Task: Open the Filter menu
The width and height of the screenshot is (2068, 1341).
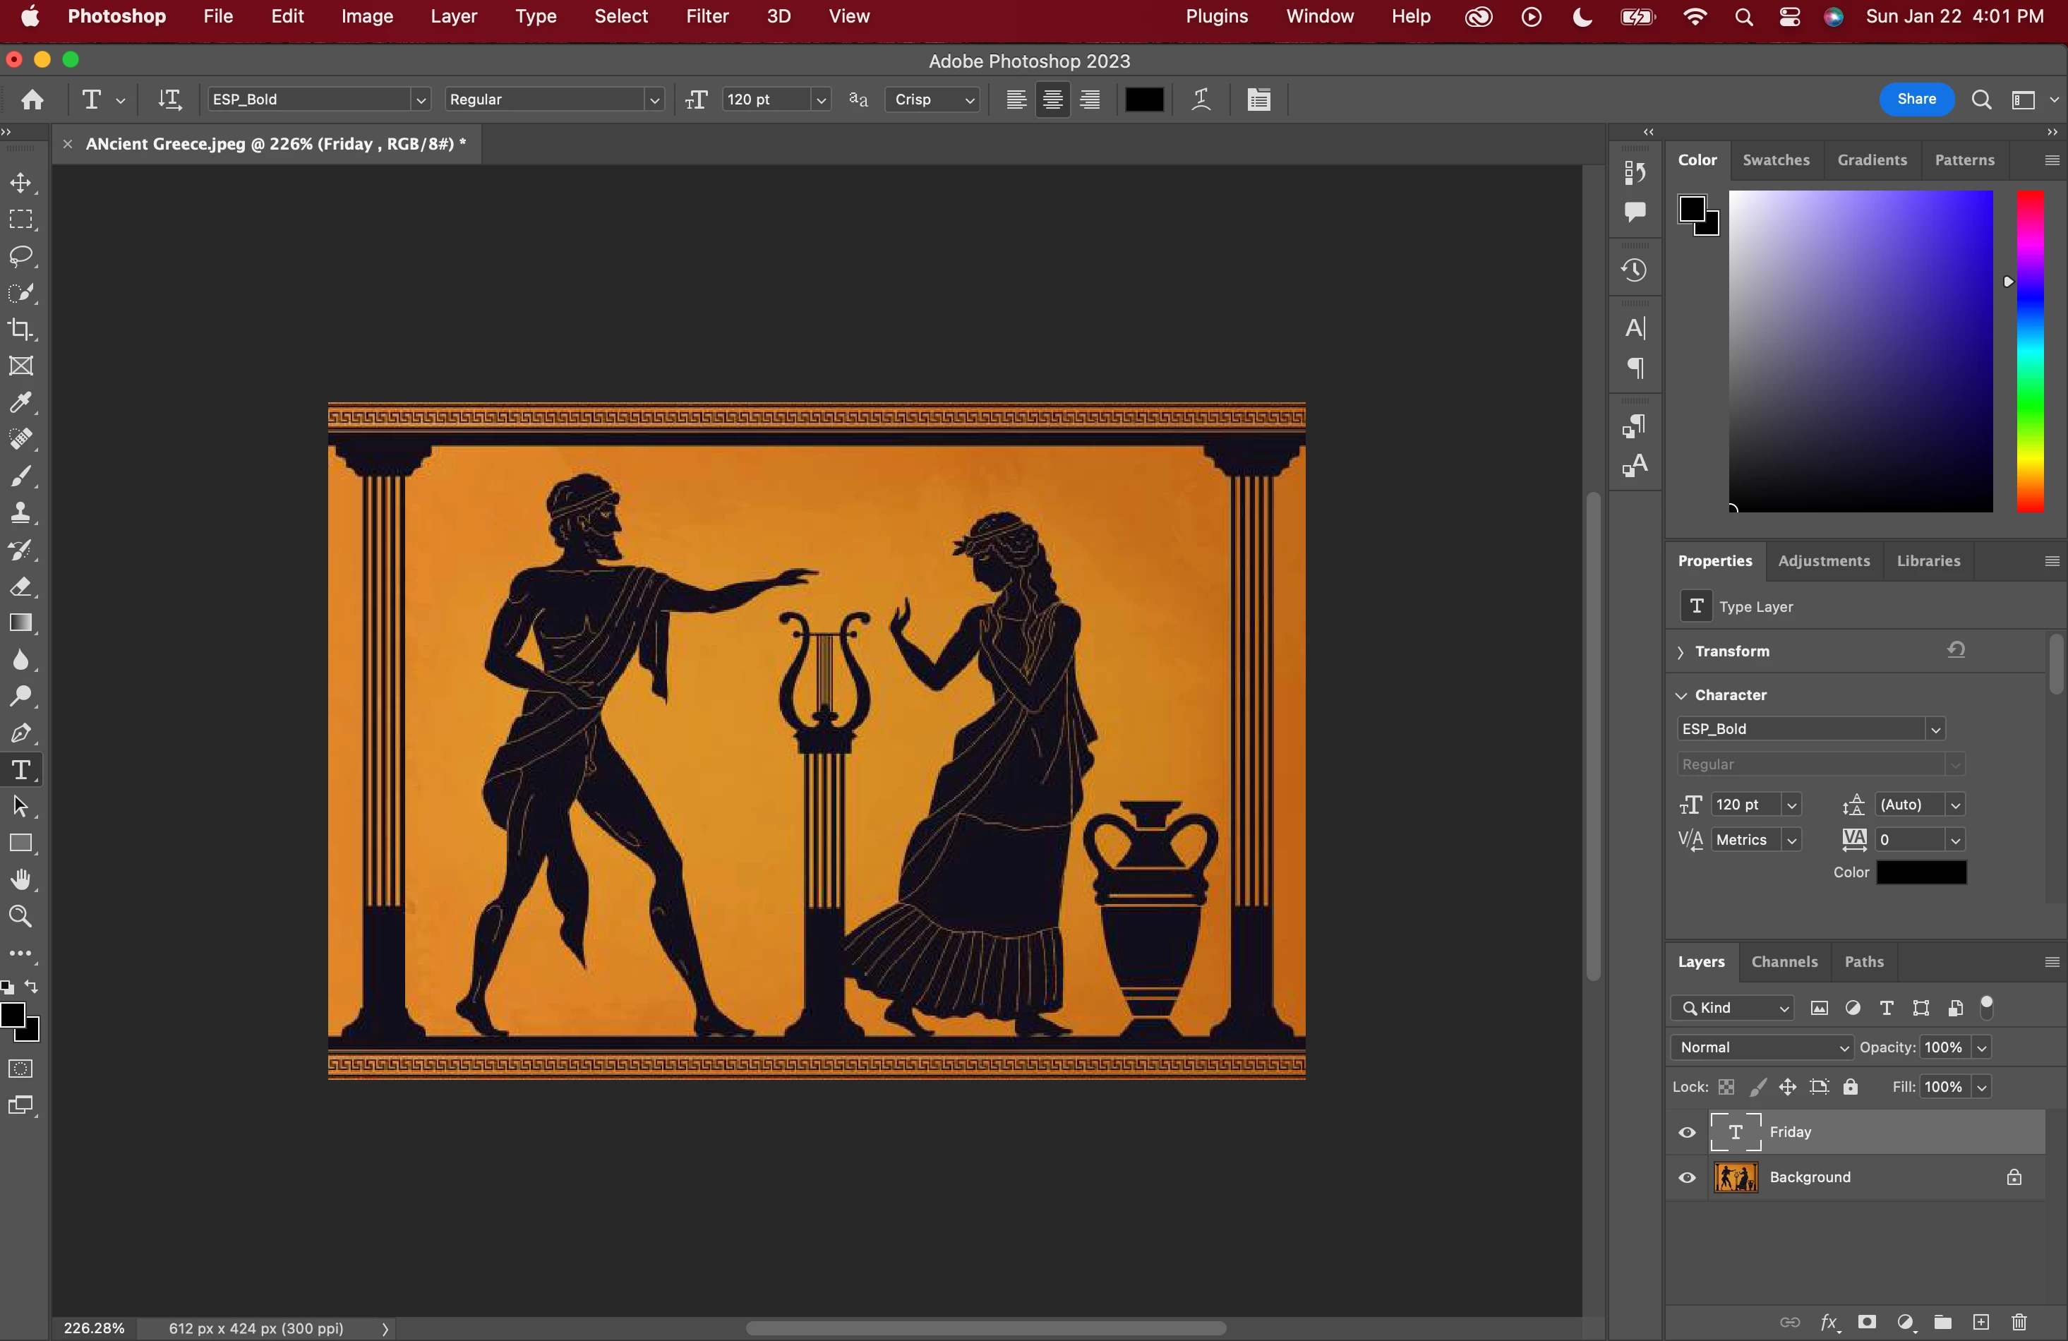Action: (707, 16)
